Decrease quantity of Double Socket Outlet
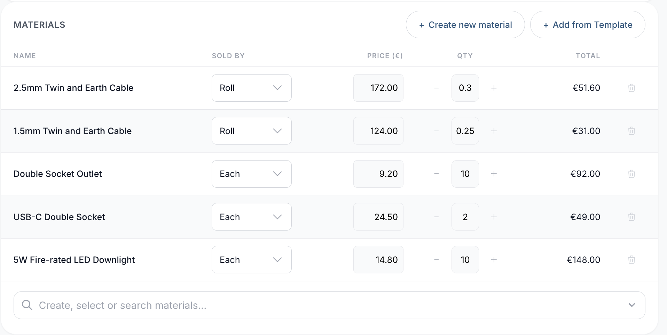This screenshot has width=667, height=335. click(437, 174)
